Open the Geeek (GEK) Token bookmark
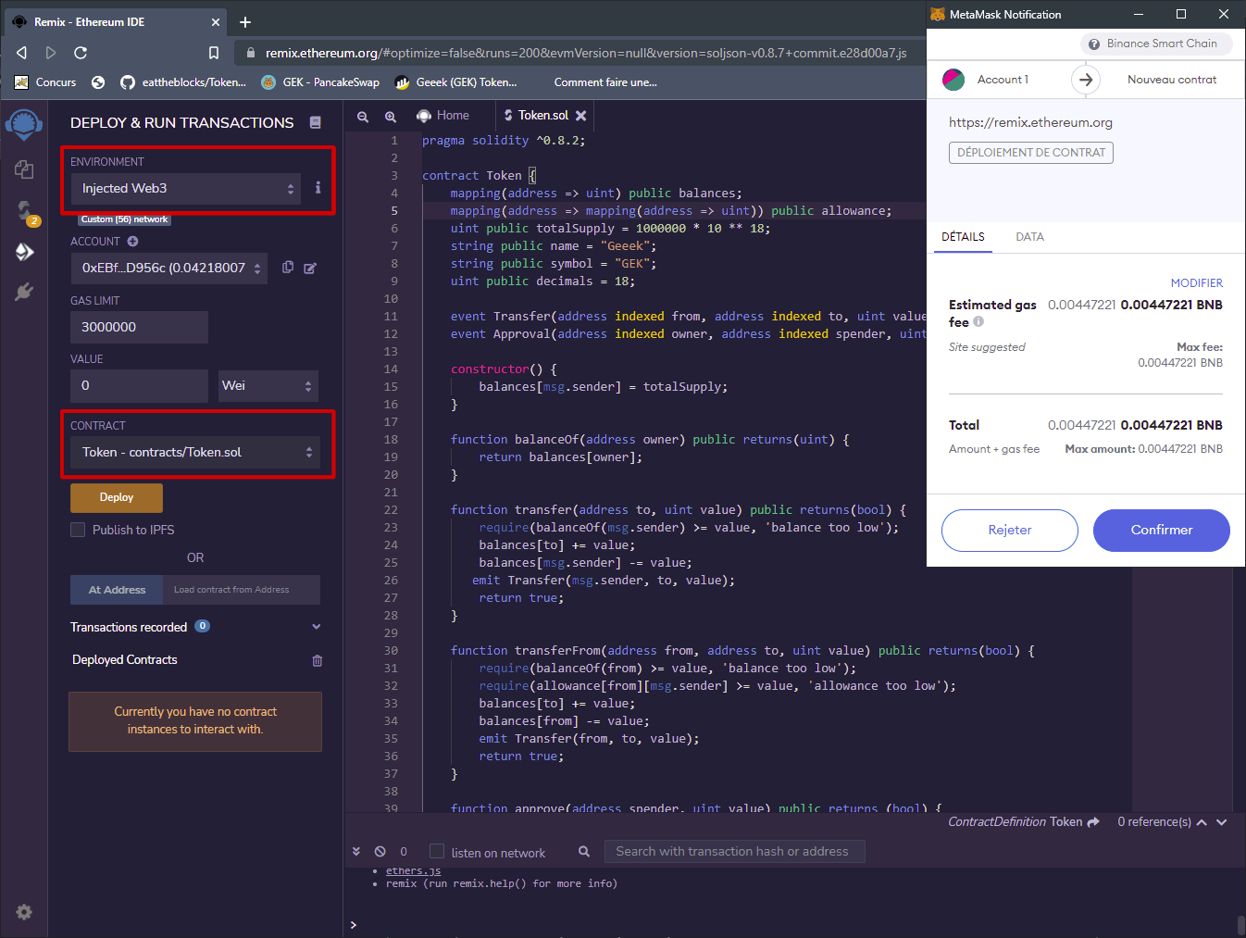 tap(456, 82)
